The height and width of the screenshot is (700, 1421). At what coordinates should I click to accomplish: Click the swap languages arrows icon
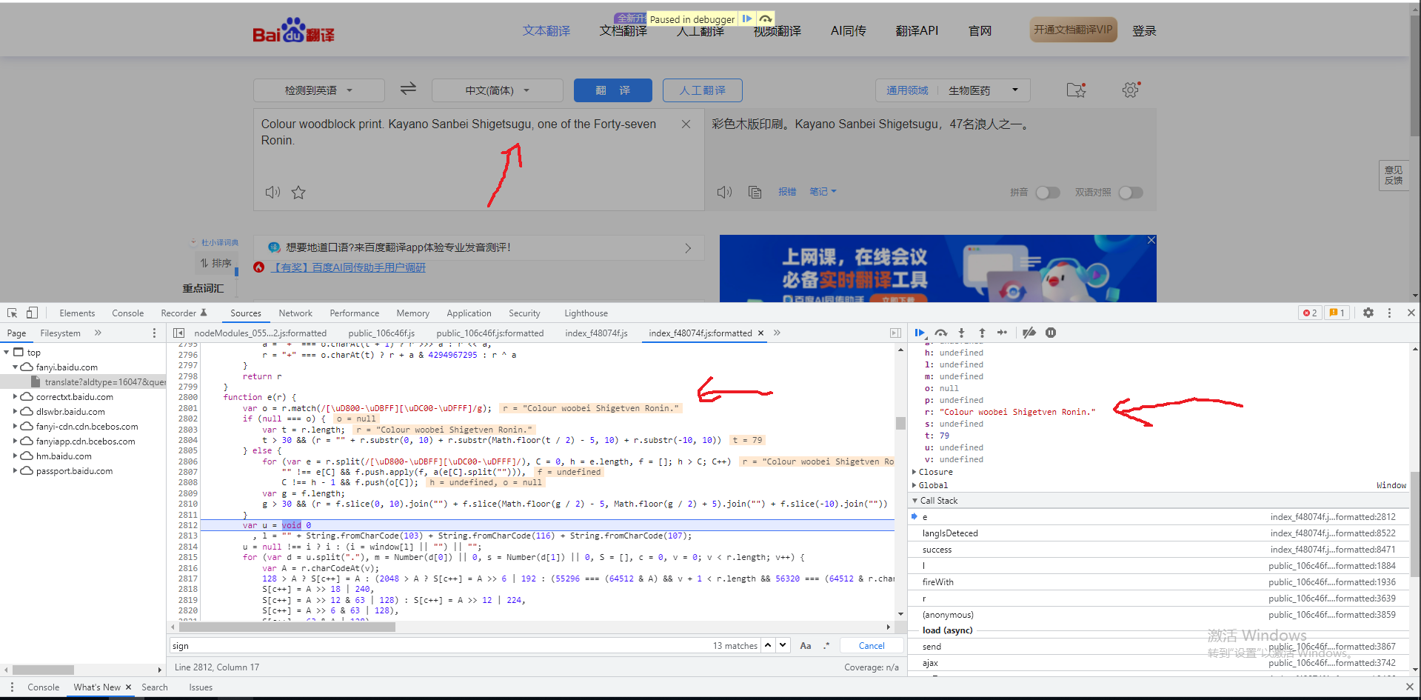[408, 89]
